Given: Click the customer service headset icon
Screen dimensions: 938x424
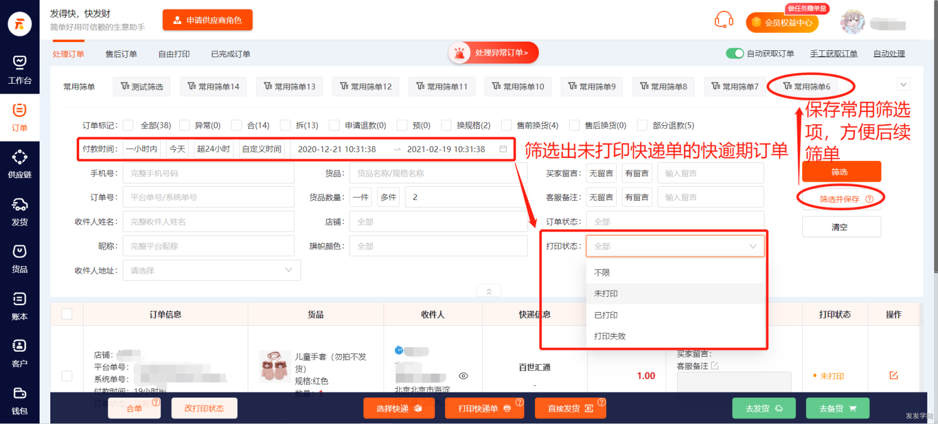Looking at the screenshot, I should coord(724,20).
